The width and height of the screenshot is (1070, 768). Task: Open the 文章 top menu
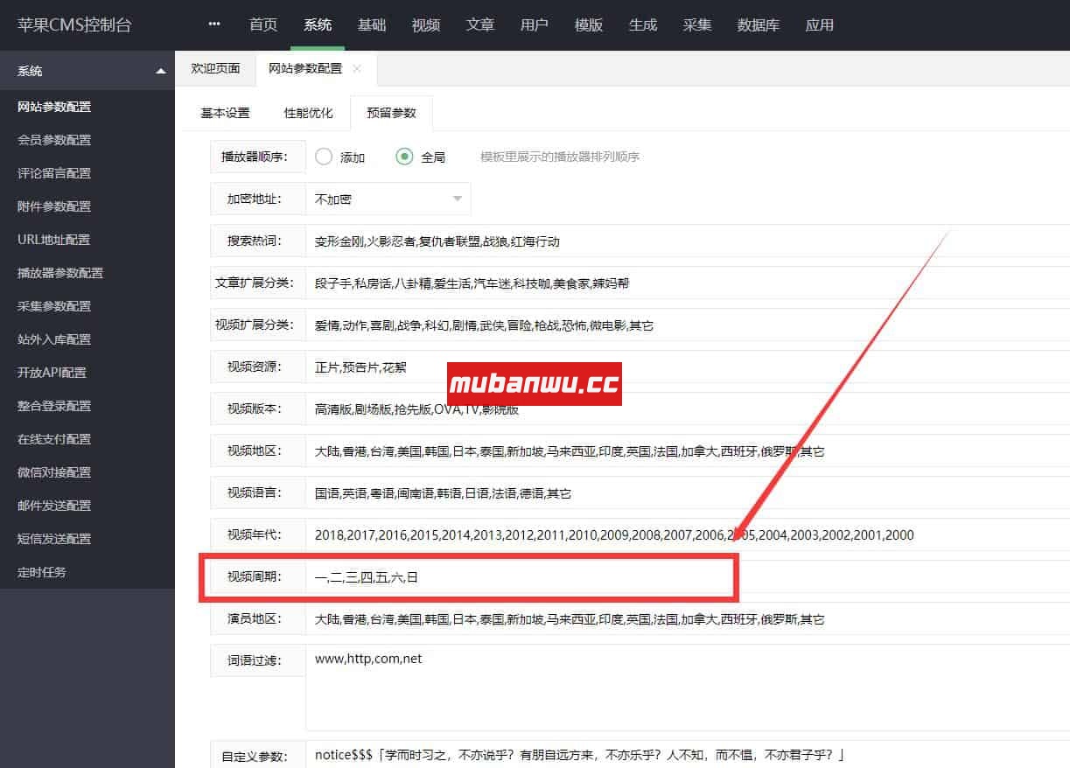point(480,24)
